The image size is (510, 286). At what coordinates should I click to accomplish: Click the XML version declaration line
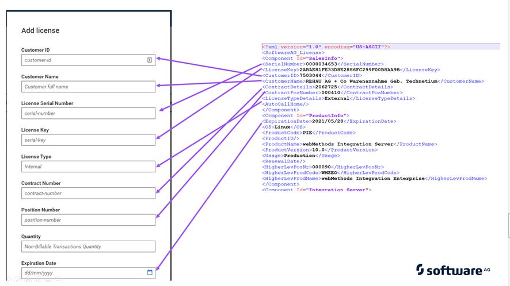coord(326,47)
